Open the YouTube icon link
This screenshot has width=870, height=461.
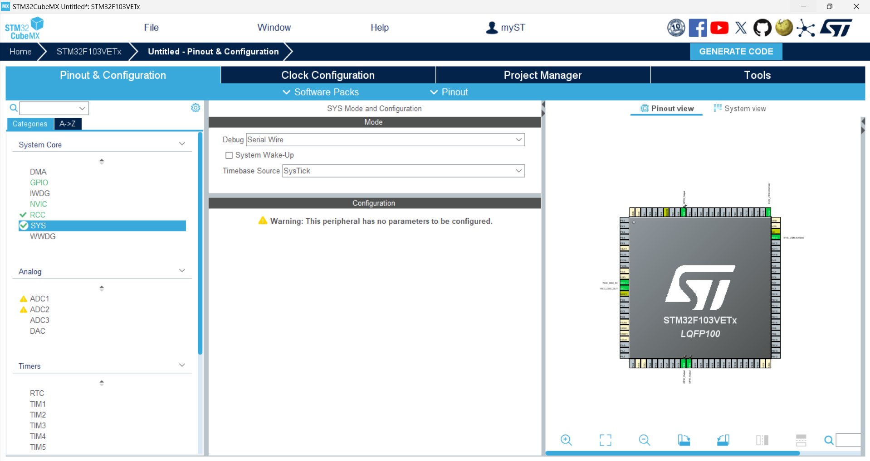719,28
